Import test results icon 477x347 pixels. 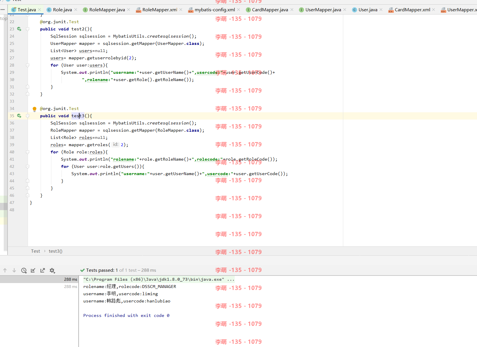[x=33, y=270]
